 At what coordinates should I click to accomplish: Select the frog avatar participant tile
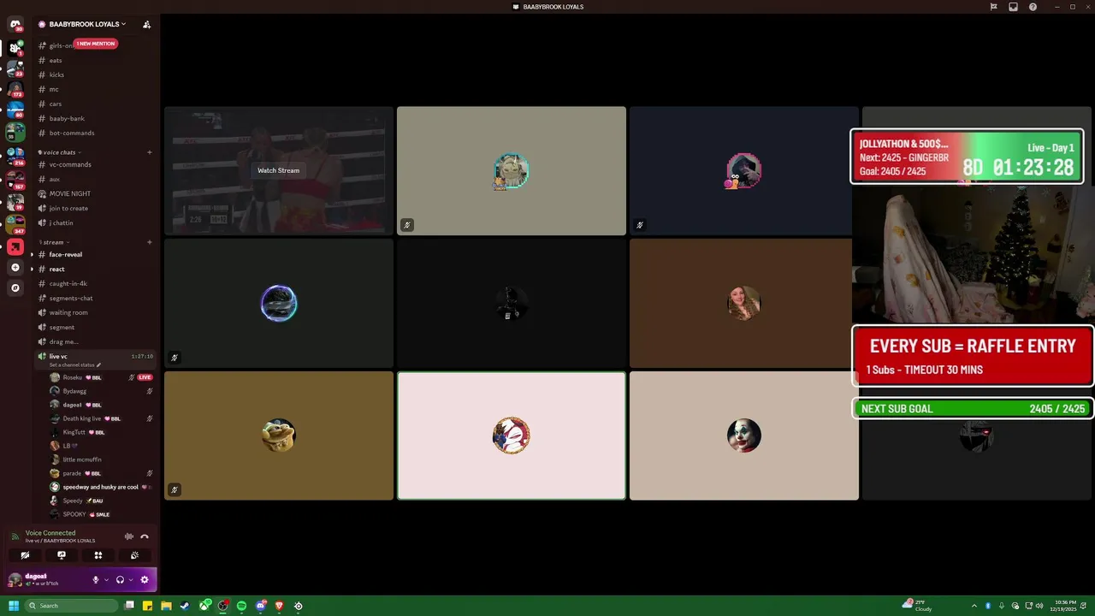(x=279, y=435)
